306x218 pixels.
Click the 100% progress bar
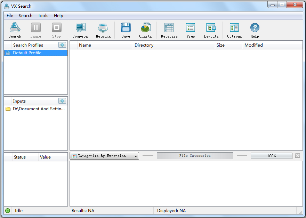click(x=271, y=156)
